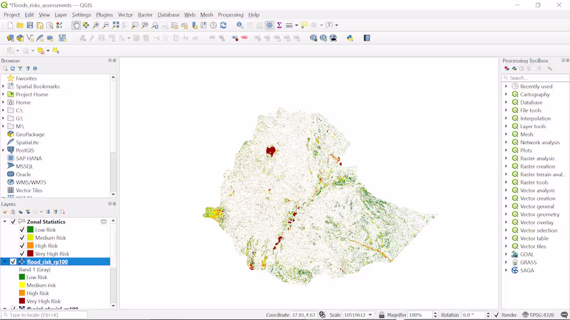The width and height of the screenshot is (570, 320).
Task: Open the Layer Styling panel
Action: pyautogui.click(x=5, y=211)
